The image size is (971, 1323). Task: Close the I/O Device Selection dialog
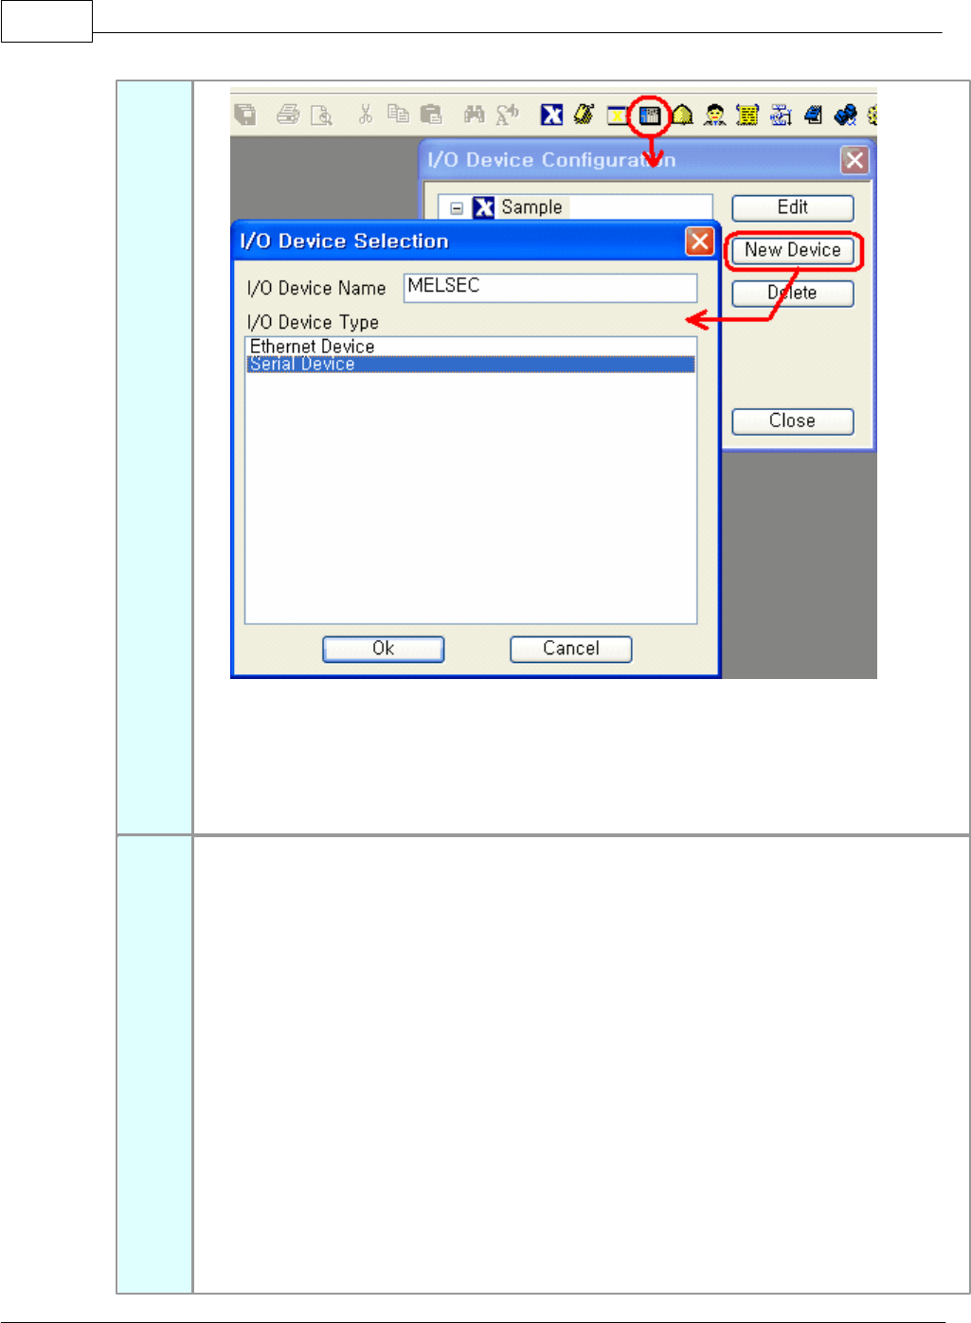(699, 241)
